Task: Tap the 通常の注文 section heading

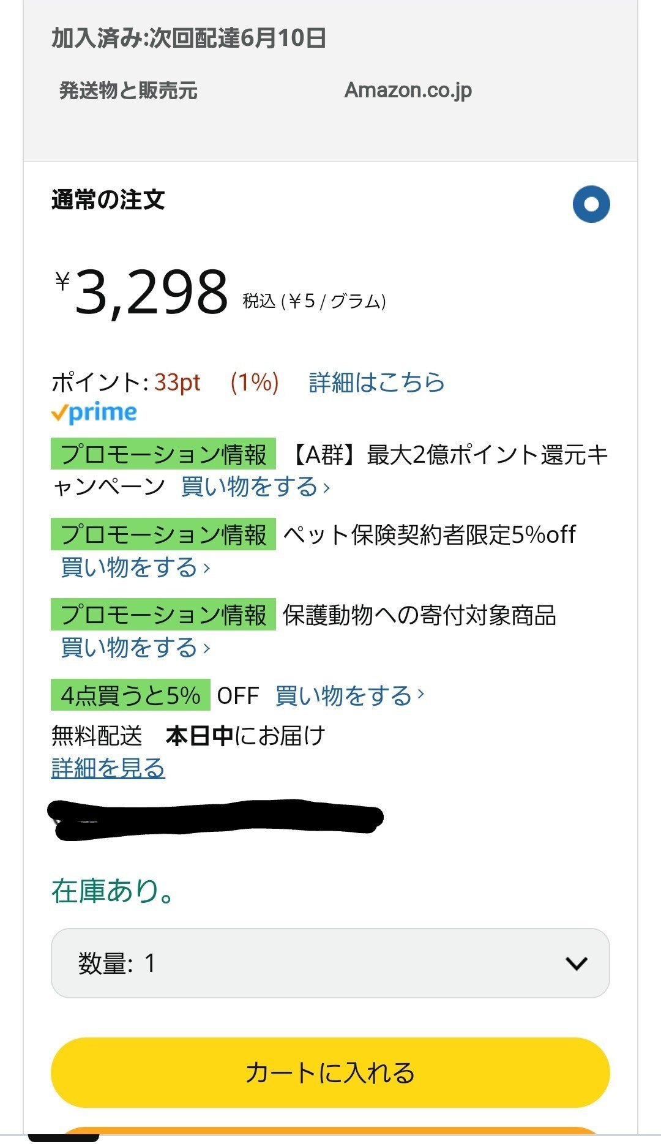Action: pyautogui.click(x=108, y=200)
